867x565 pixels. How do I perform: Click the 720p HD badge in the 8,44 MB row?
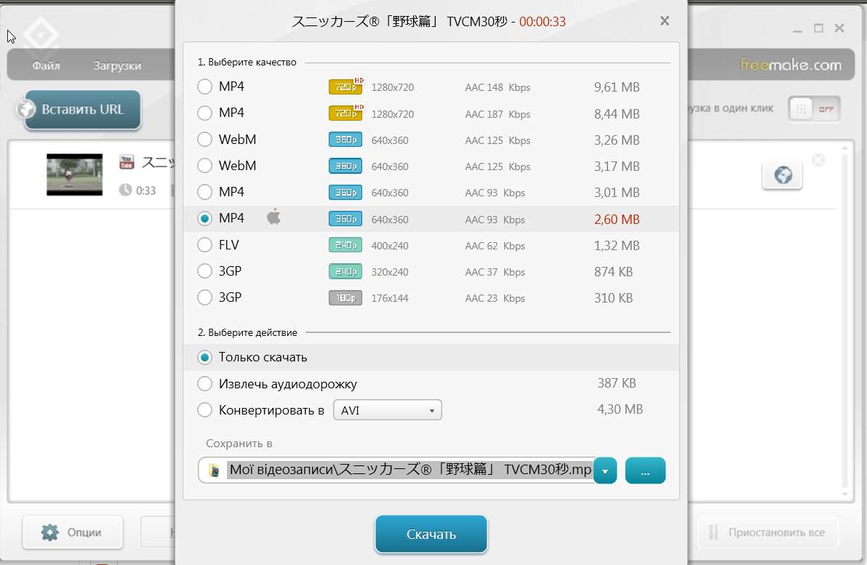pyautogui.click(x=346, y=113)
